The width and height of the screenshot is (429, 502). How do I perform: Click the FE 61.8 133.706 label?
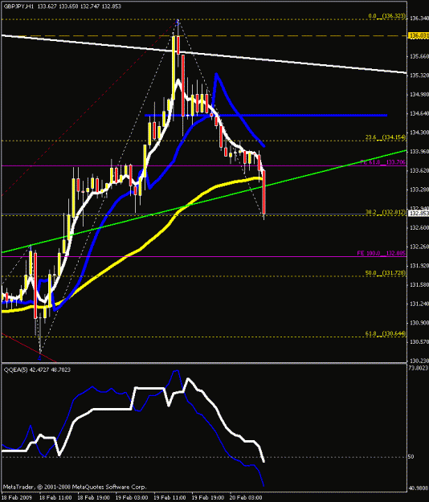(383, 162)
